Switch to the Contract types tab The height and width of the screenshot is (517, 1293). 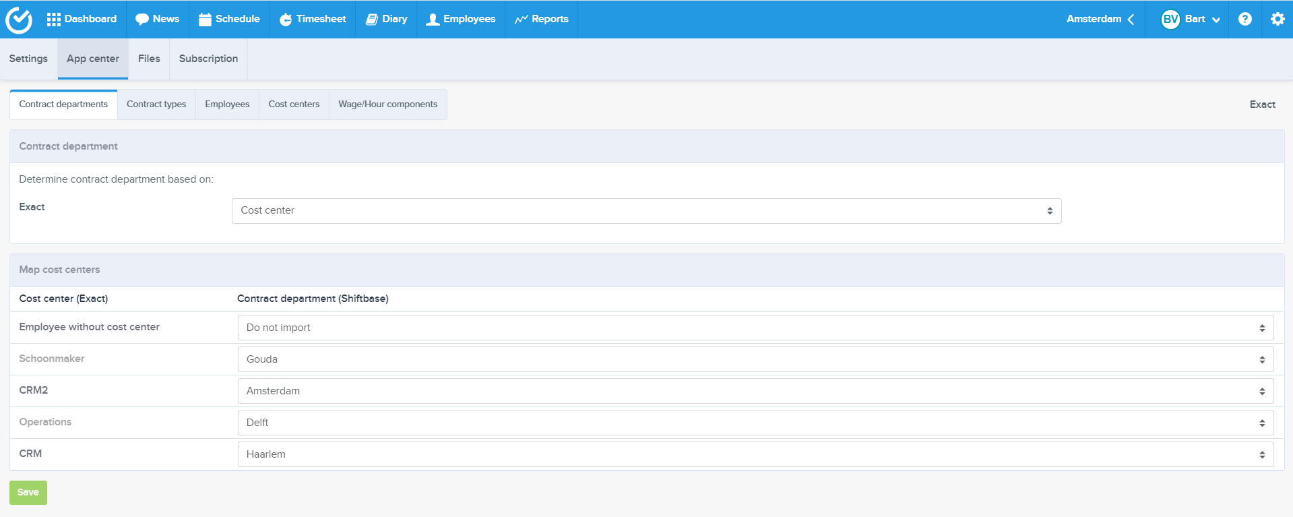[x=156, y=104]
